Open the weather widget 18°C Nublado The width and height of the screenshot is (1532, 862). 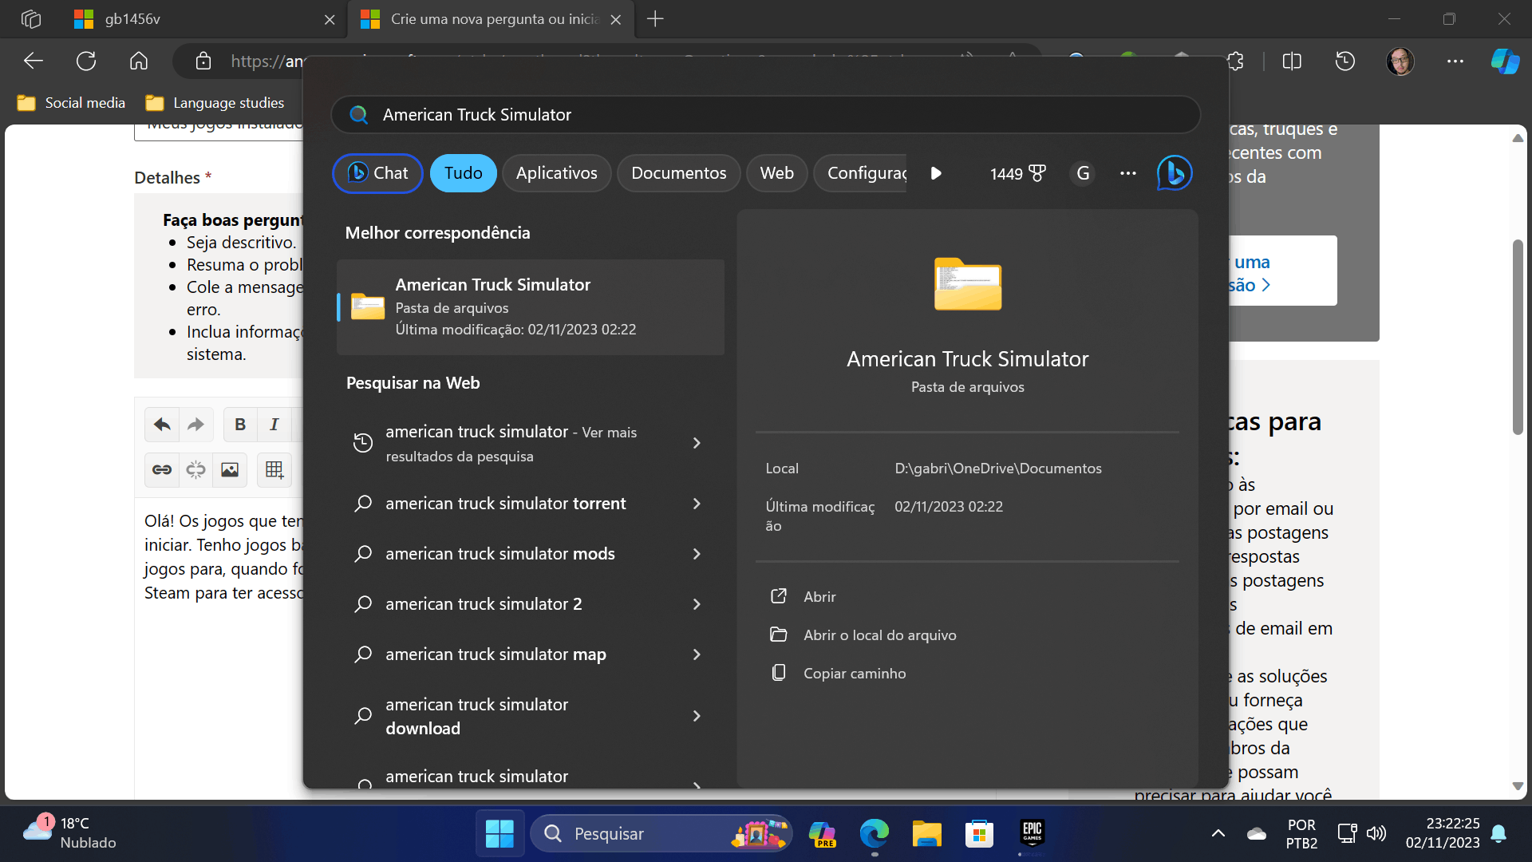click(70, 833)
